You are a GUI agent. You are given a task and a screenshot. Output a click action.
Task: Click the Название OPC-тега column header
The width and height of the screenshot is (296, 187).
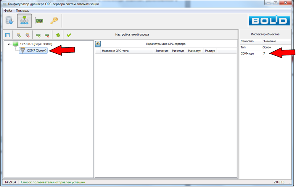(115, 51)
